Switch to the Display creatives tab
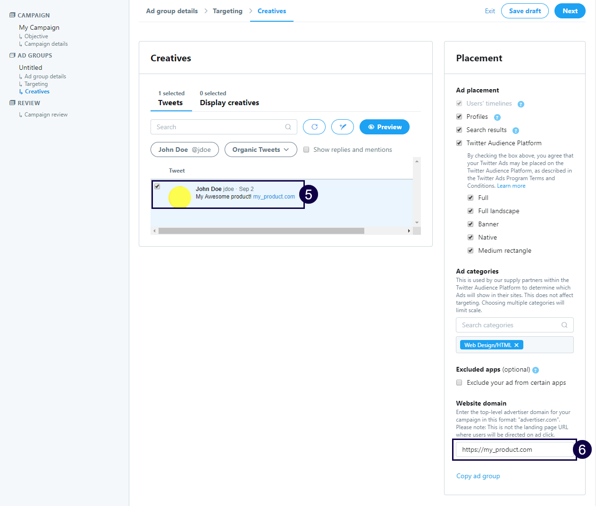This screenshot has height=506, width=596. [x=229, y=102]
